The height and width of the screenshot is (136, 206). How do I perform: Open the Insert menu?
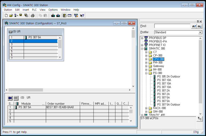pyautogui.click(x=26, y=10)
